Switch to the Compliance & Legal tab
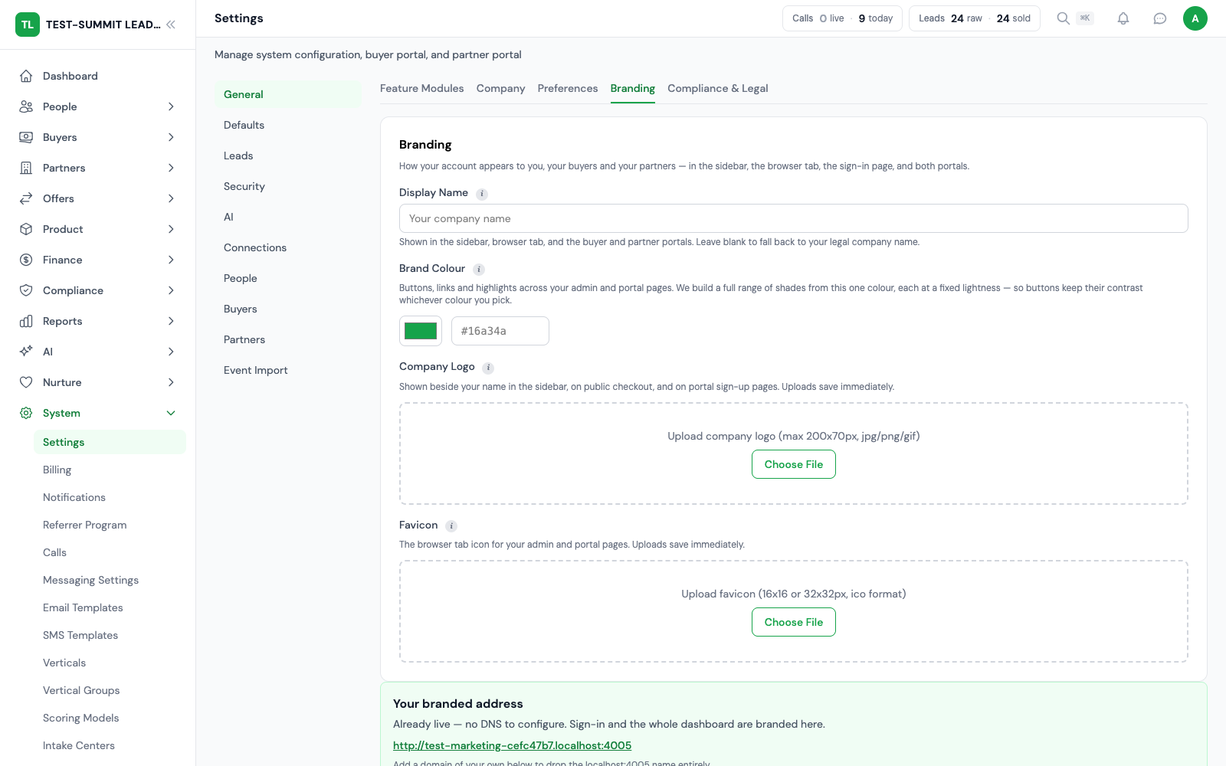 tap(718, 88)
